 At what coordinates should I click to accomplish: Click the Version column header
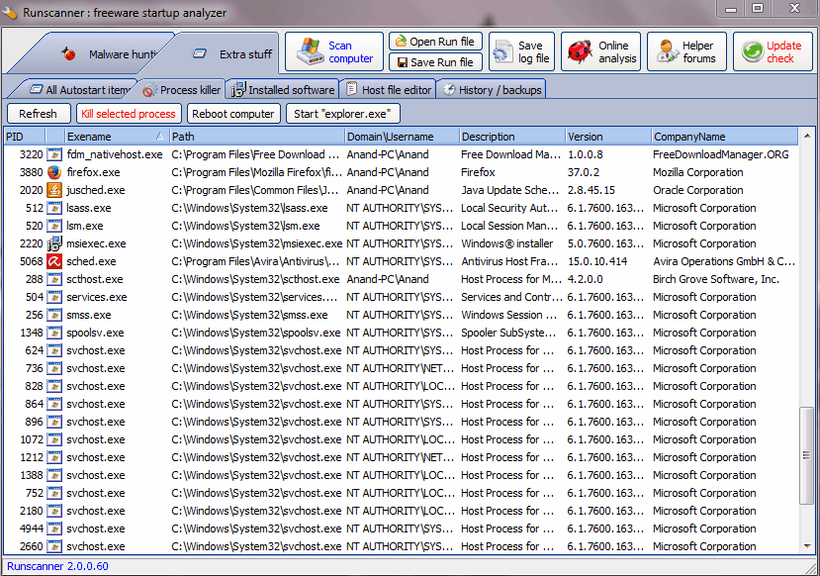(608, 137)
